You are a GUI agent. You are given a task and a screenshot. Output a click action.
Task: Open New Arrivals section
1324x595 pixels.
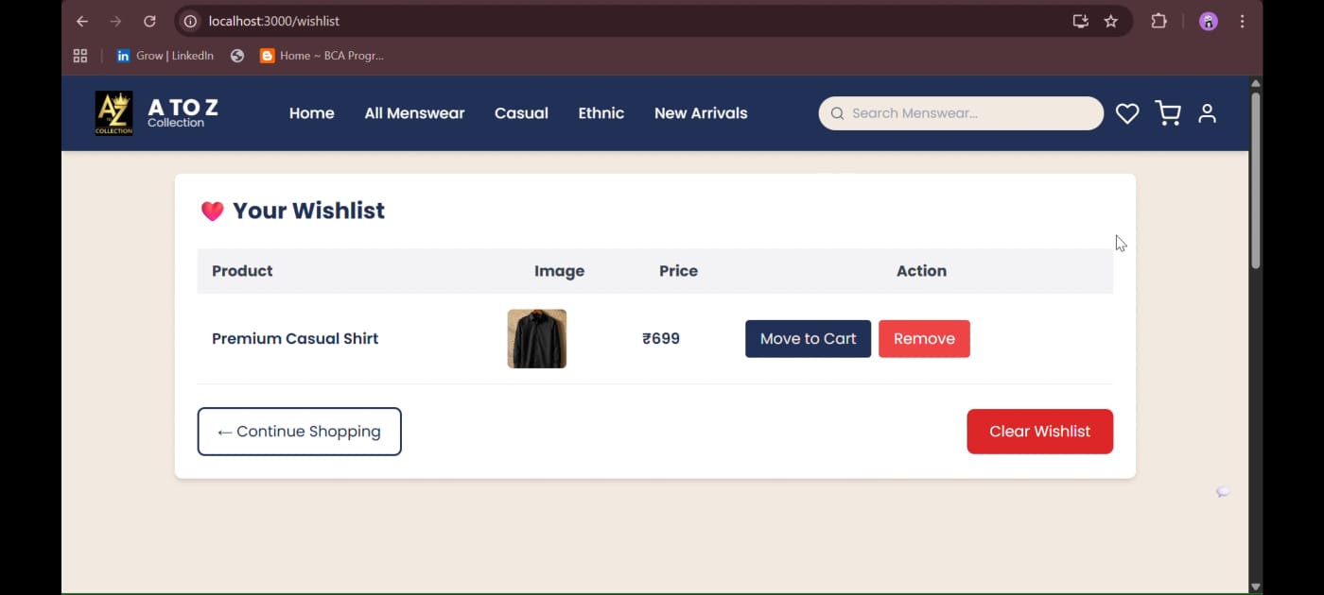pyautogui.click(x=700, y=113)
